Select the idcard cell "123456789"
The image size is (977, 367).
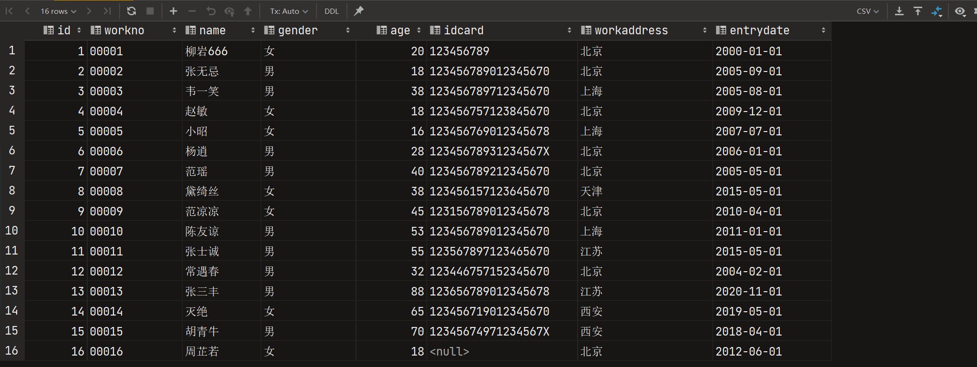click(502, 51)
